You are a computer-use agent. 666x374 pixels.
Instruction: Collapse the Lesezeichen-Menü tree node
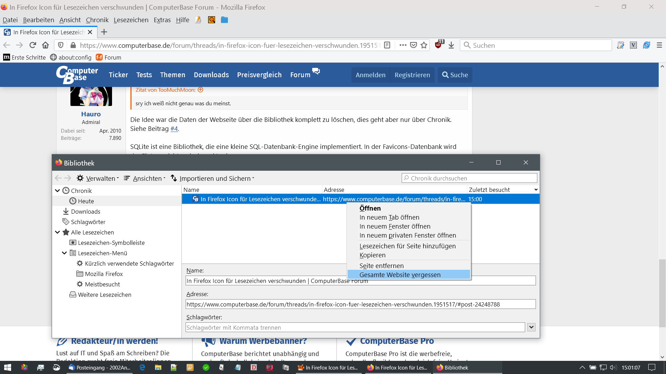[65, 253]
